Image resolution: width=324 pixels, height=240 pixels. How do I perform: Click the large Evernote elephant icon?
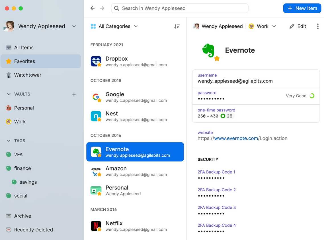coord(209,50)
